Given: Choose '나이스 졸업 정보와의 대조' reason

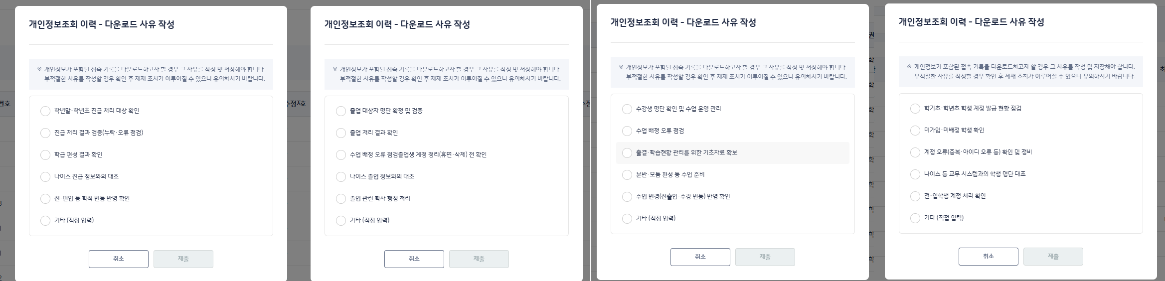Looking at the screenshot, I should tap(341, 176).
